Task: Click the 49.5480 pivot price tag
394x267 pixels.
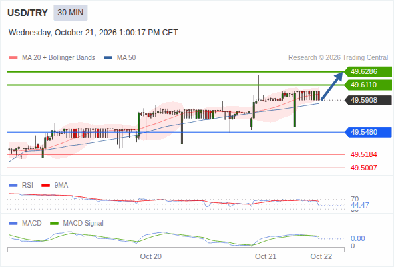Action: pos(368,132)
